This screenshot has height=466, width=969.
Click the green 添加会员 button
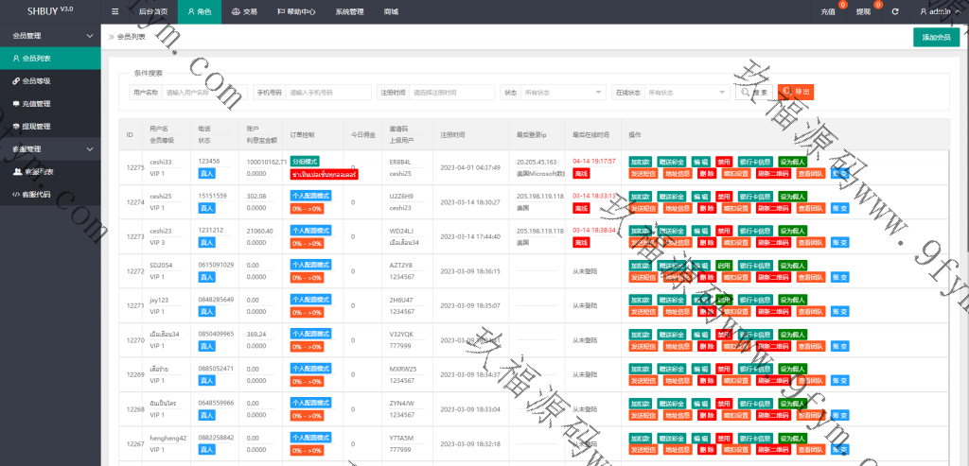[x=936, y=37]
